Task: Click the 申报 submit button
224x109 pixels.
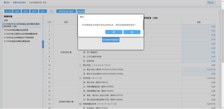Action: 17,11
